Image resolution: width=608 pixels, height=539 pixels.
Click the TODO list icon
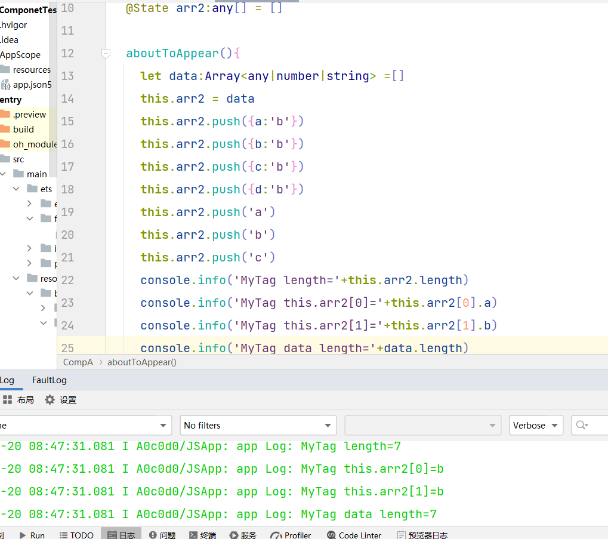click(x=64, y=535)
